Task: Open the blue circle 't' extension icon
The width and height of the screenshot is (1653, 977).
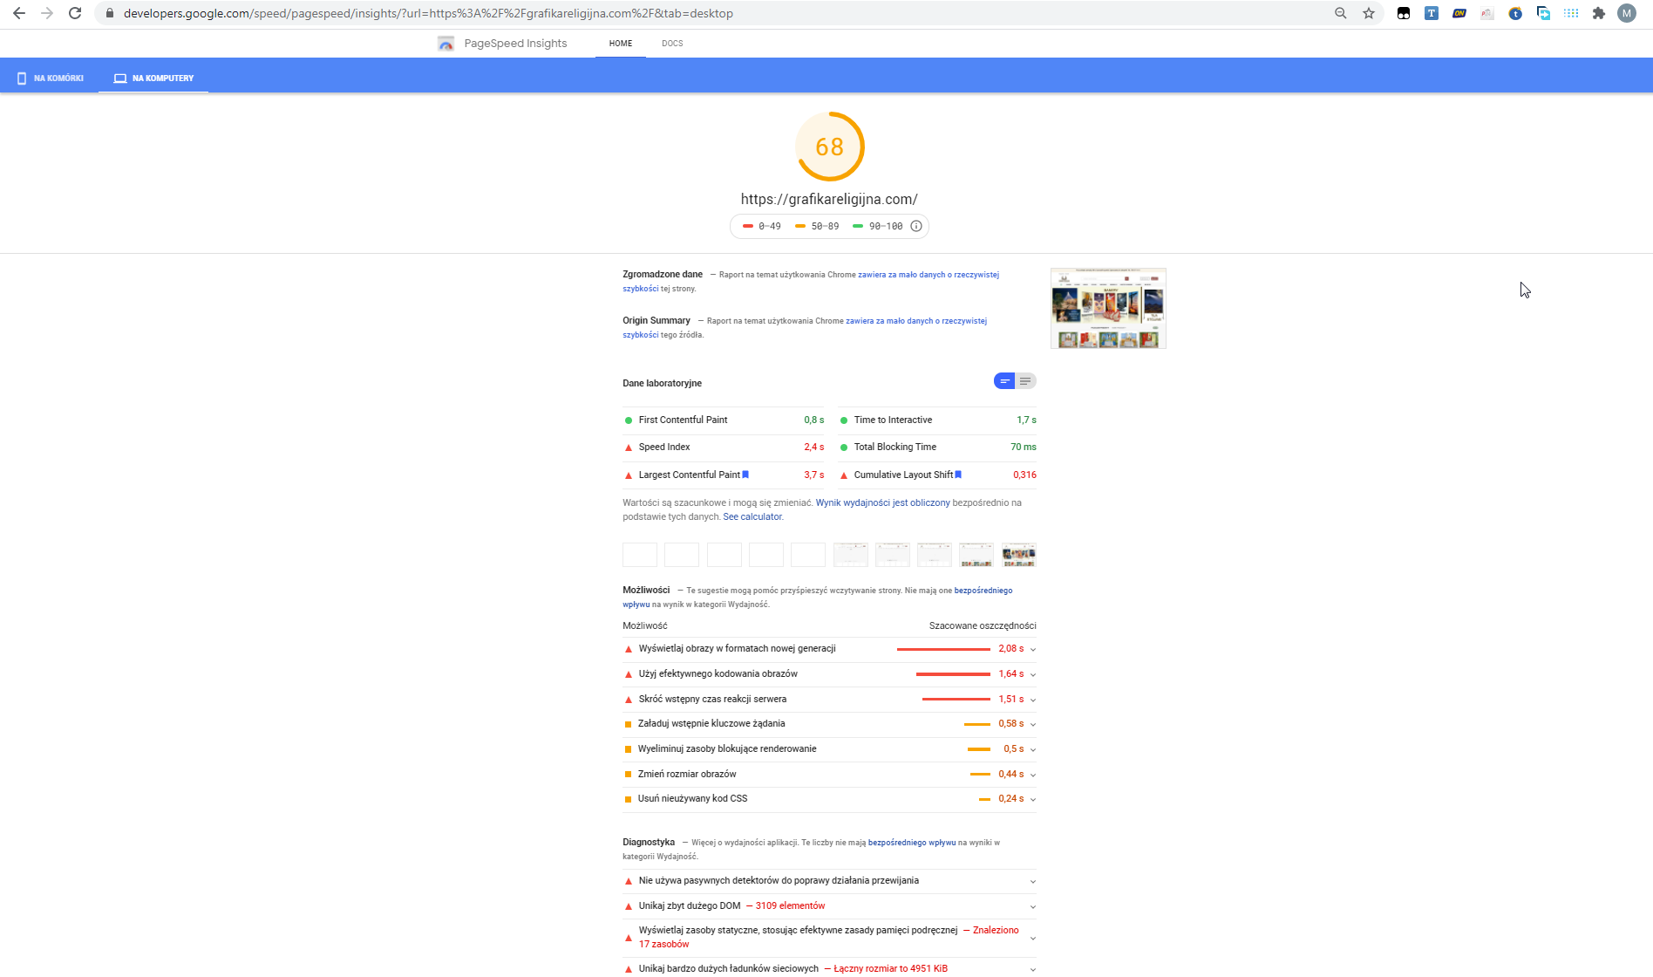Action: point(1515,13)
